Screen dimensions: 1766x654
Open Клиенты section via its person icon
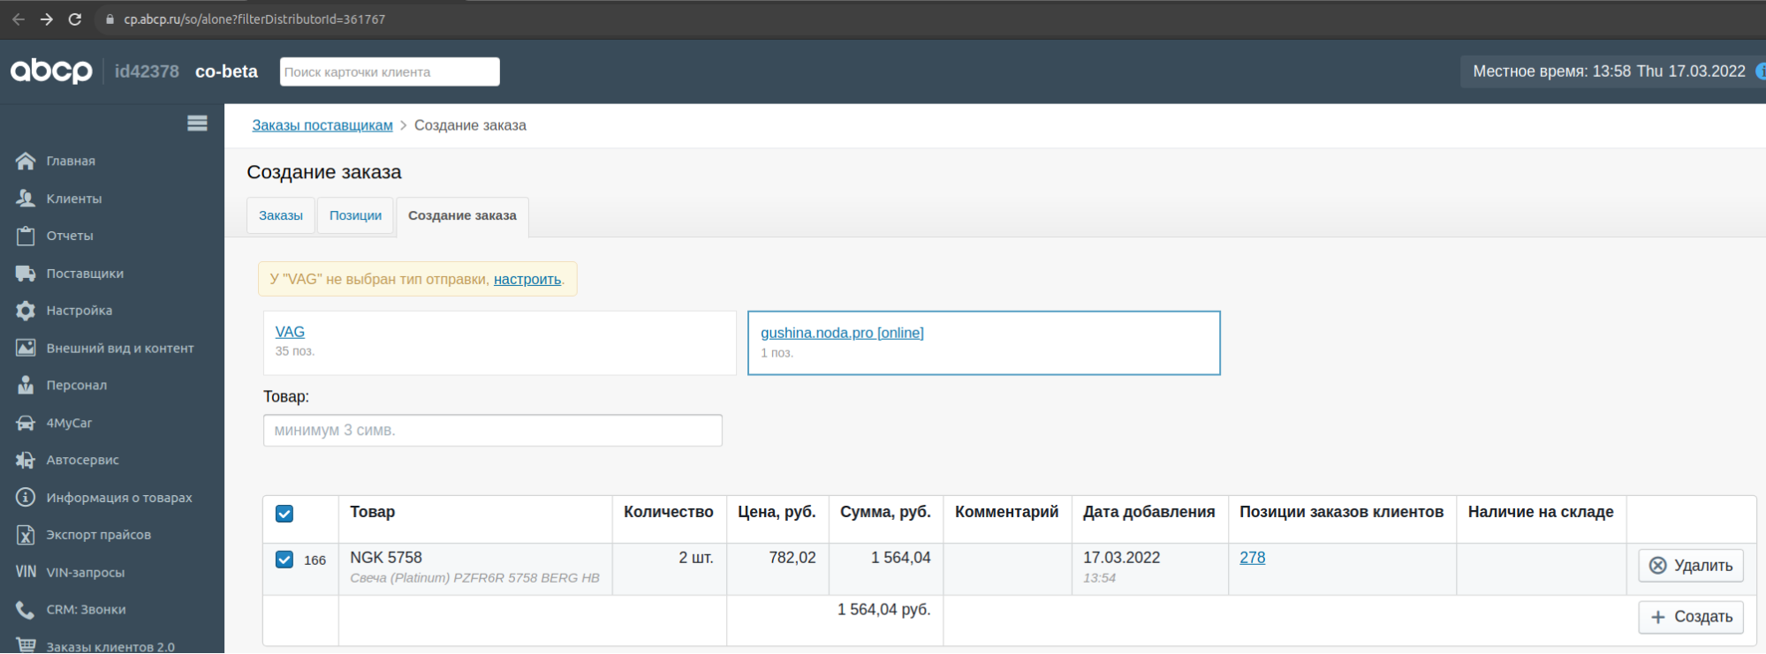(26, 199)
